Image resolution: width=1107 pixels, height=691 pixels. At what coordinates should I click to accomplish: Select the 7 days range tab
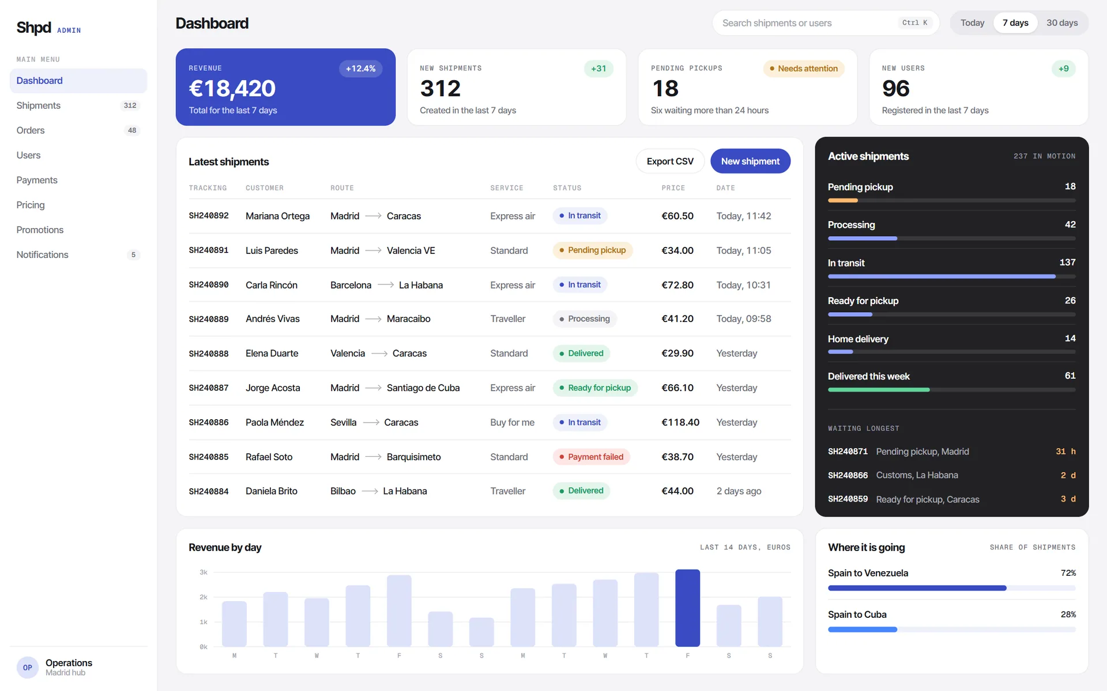point(1015,23)
